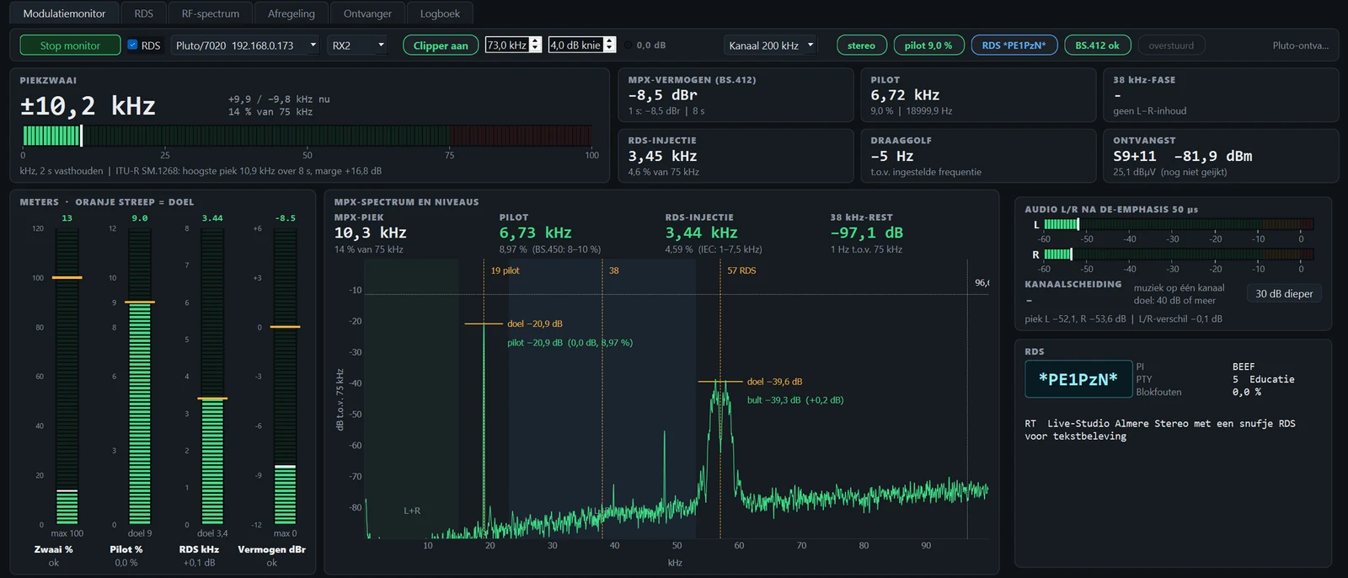This screenshot has height=578, width=1348.
Task: Toggle the RDS checkbox in the toolbar
Action: click(x=132, y=45)
